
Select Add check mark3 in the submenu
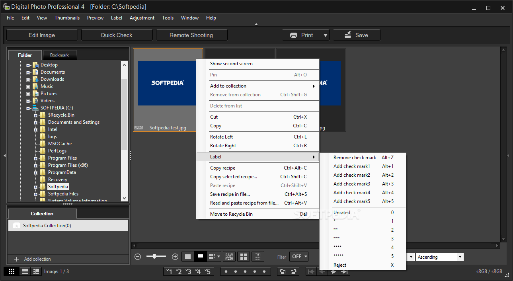pyautogui.click(x=363, y=184)
